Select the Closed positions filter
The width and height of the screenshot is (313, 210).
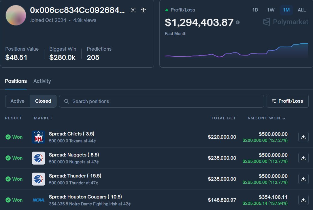click(43, 101)
